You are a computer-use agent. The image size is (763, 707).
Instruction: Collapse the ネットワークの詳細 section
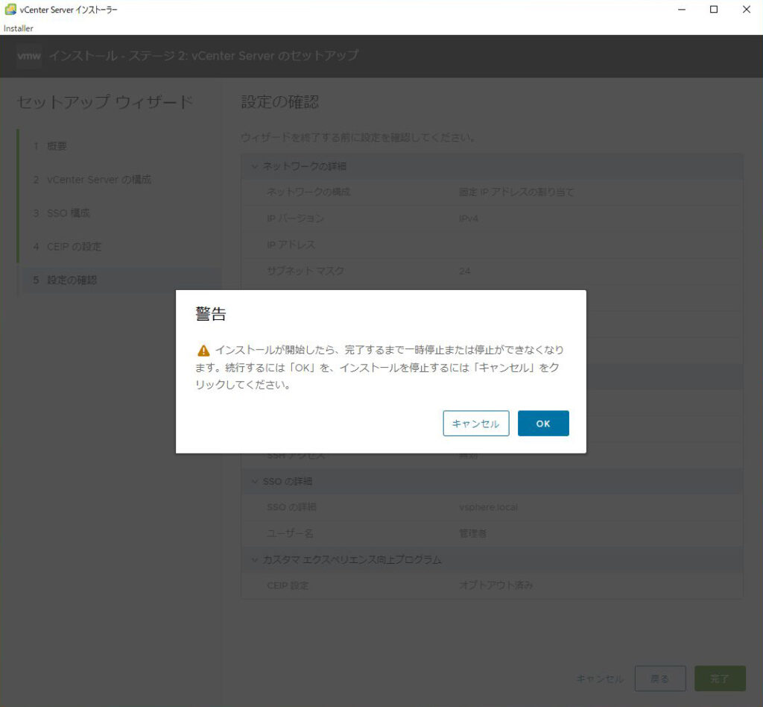coord(492,166)
